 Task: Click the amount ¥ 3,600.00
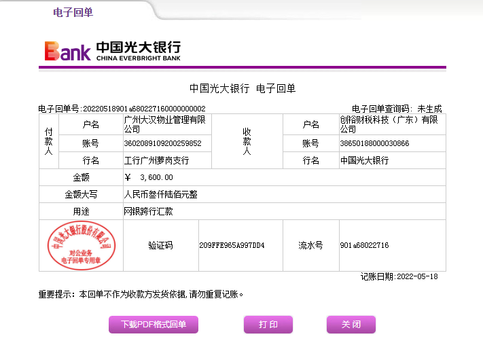(x=149, y=177)
